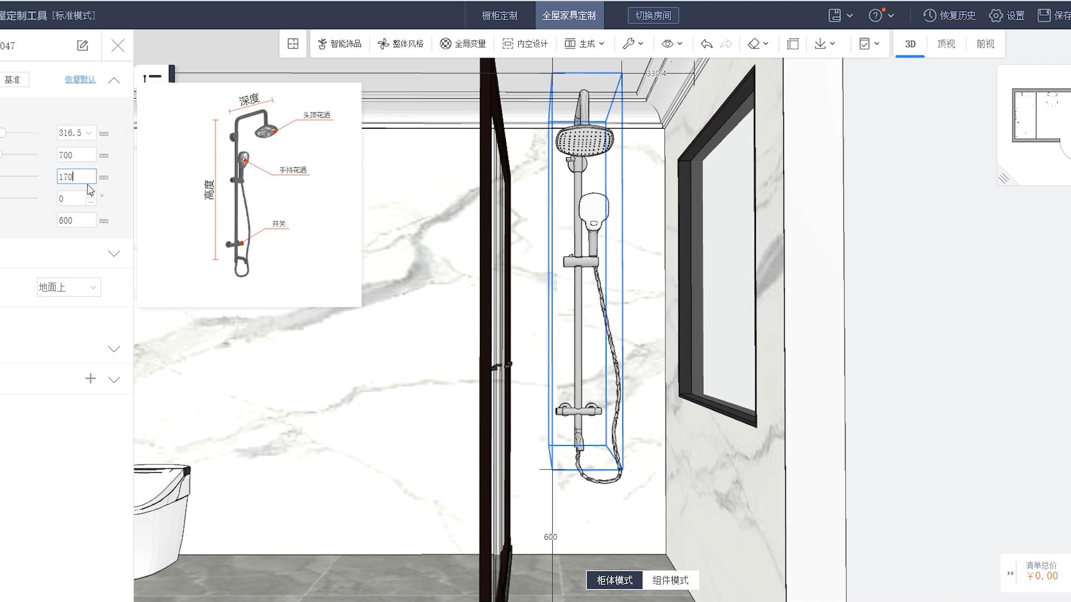
Task: Click the minimap resize handle icon
Action: [x=1004, y=178]
